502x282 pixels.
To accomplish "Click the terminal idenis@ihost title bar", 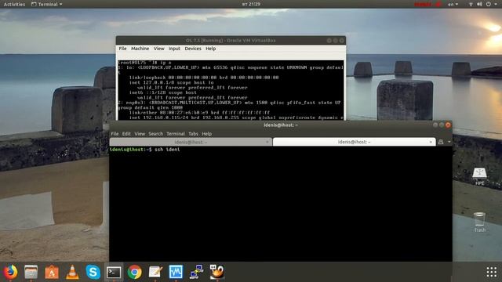I will pos(281,125).
